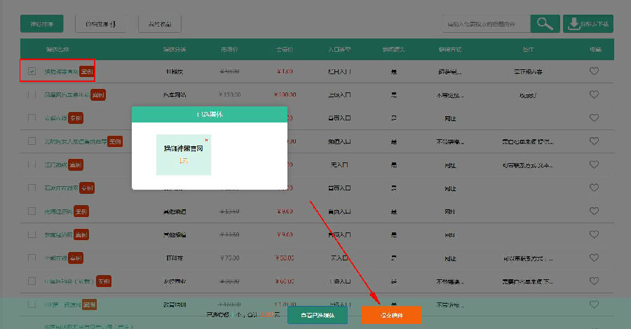Screen dimensions: 631x329
Task: Sort by price with the arrows button
Action: click(100, 24)
